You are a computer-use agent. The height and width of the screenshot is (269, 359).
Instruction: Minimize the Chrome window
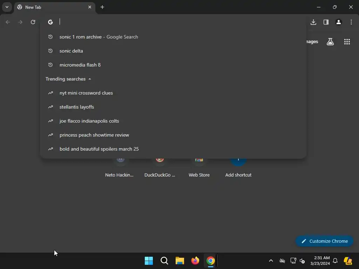click(x=318, y=7)
